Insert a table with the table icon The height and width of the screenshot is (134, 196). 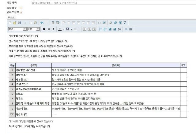point(53,23)
